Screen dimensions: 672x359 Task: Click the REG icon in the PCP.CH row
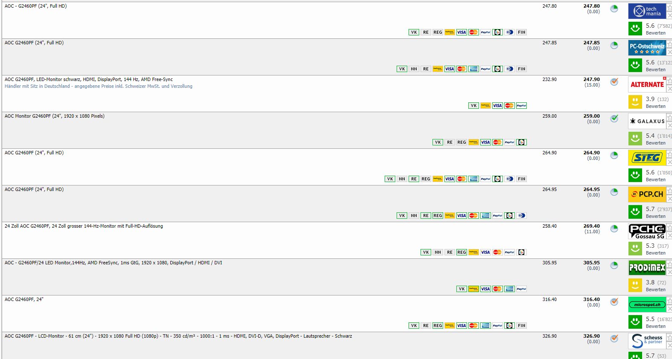click(x=438, y=216)
